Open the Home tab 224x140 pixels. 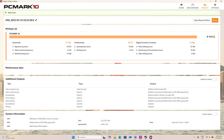(181, 6)
